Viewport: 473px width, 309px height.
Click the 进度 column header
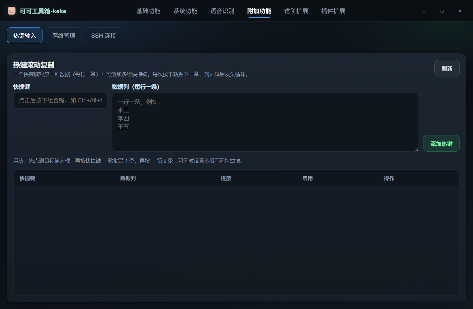coord(226,178)
